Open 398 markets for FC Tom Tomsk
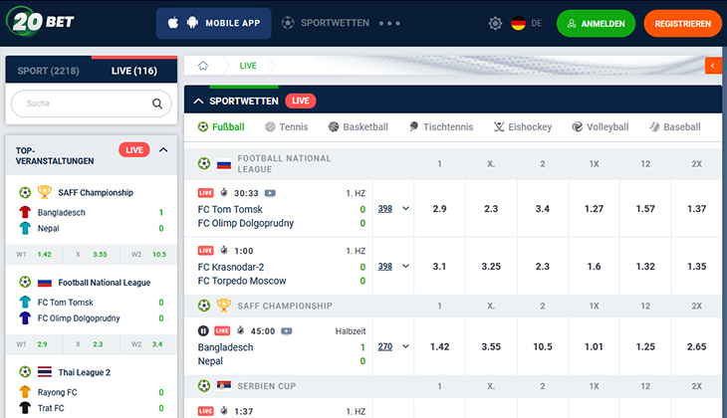 tap(384, 209)
